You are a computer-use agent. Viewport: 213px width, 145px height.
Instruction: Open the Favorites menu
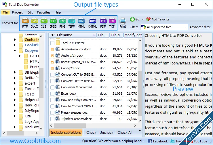tap(43, 12)
